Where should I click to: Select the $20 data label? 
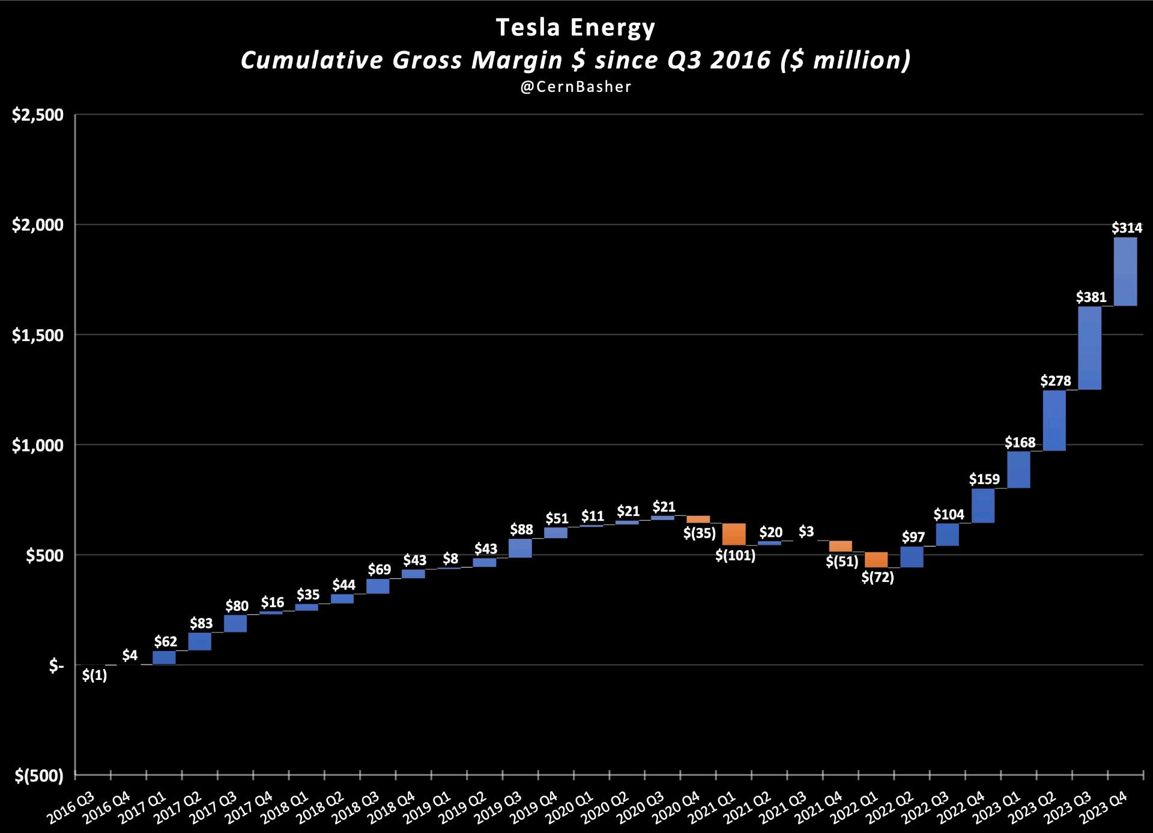pos(770,532)
